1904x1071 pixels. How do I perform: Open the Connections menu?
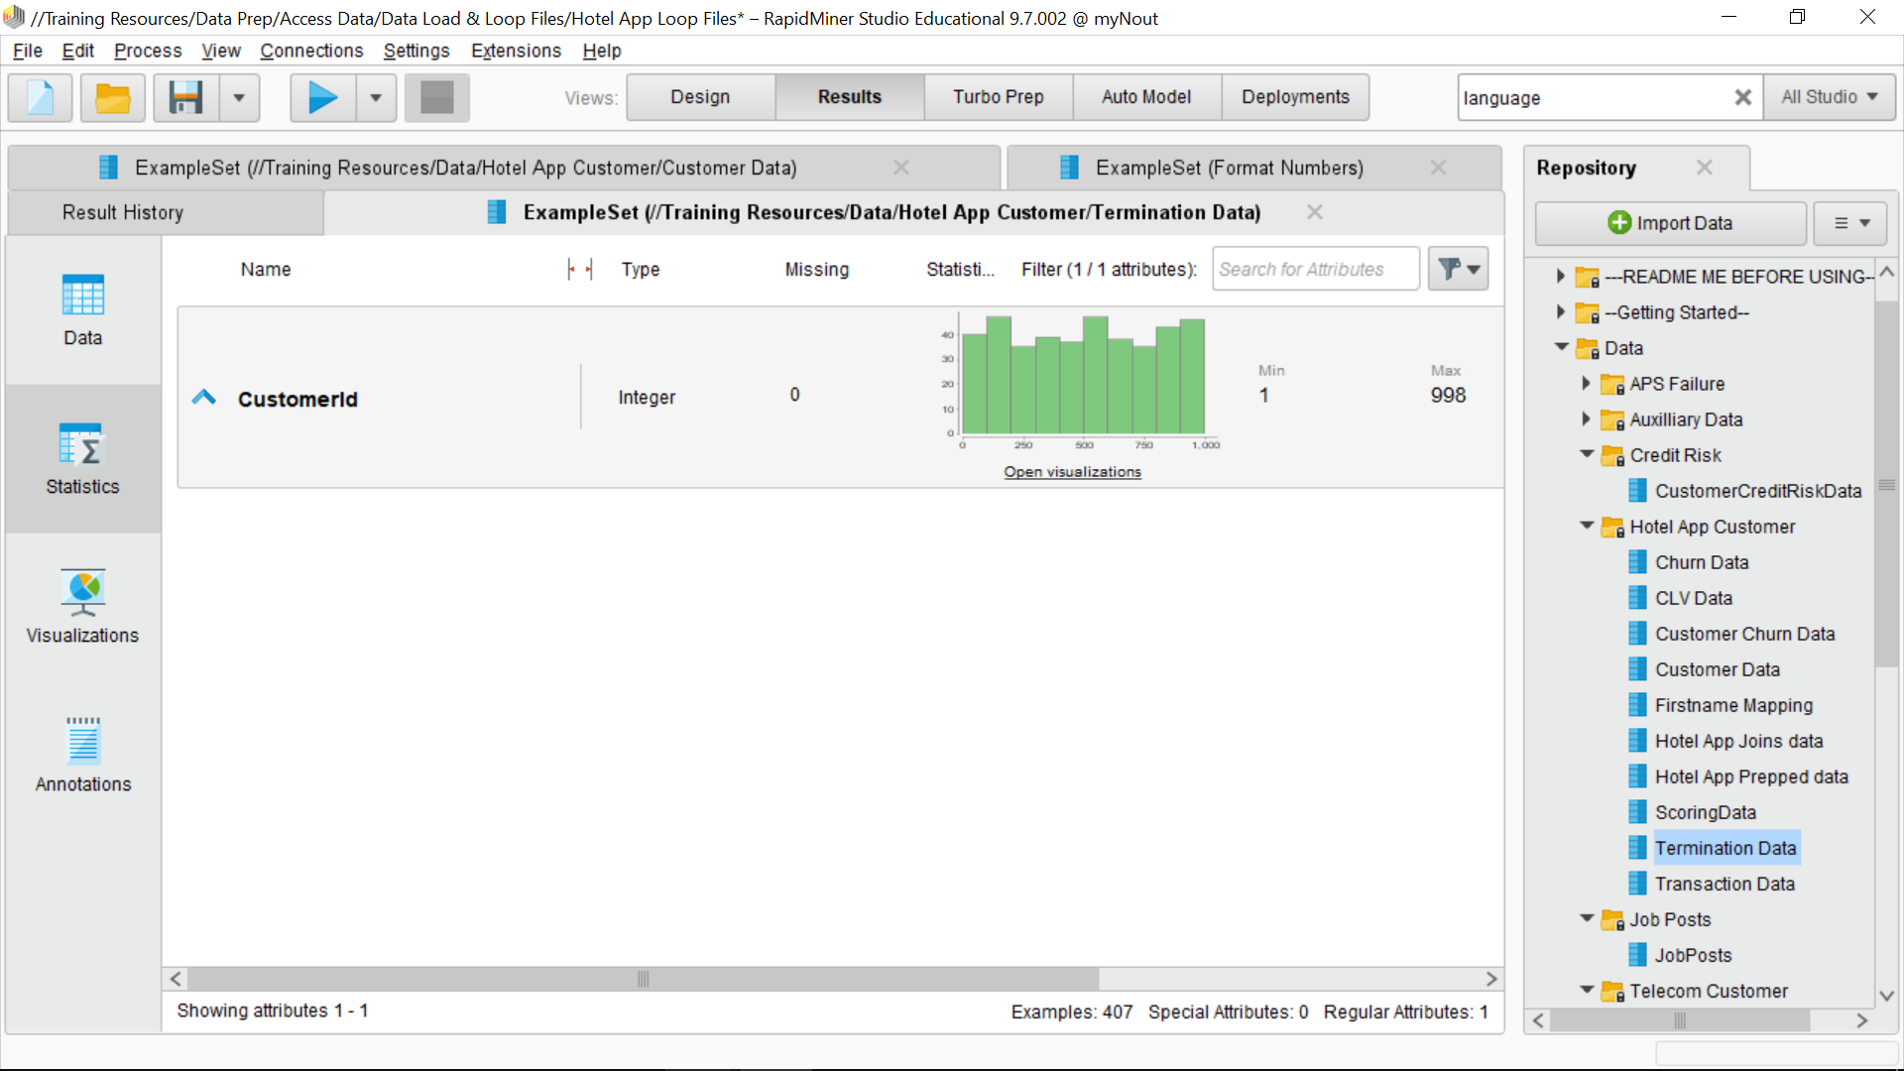311,51
